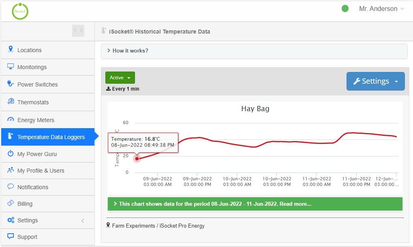
Task: Click the location pin icon near Farm Experiments
Action: tap(108, 225)
